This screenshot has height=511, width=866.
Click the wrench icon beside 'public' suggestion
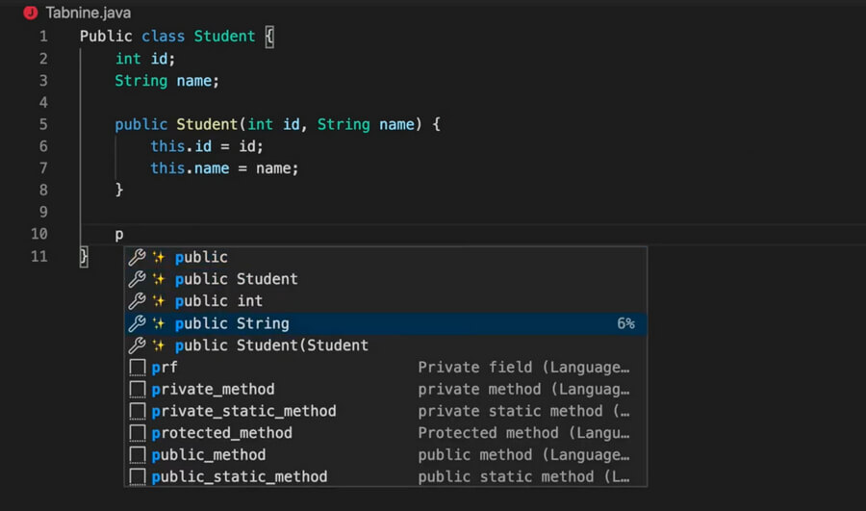click(x=137, y=257)
